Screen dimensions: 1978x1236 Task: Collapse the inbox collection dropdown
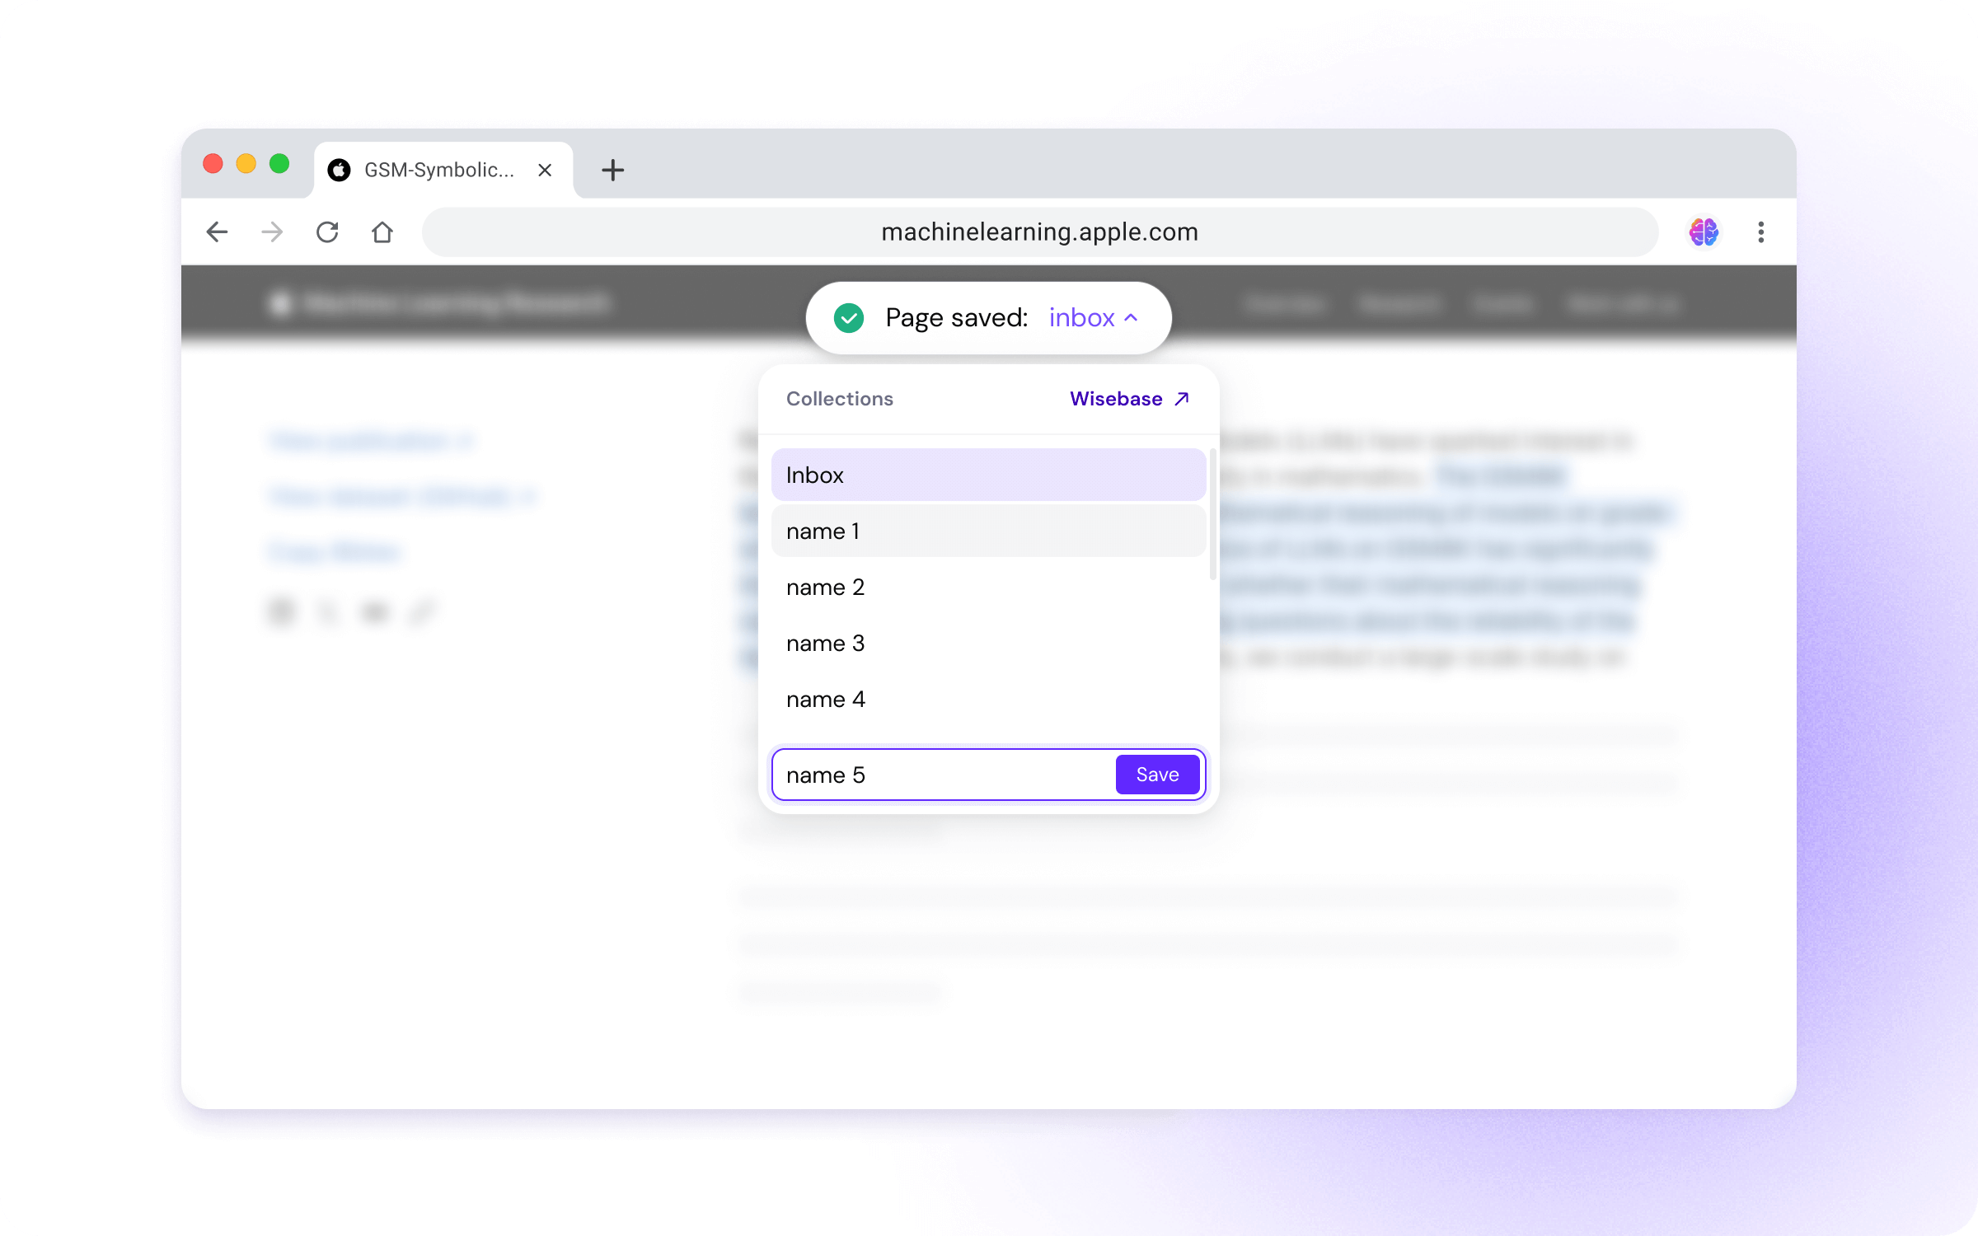coord(1094,317)
